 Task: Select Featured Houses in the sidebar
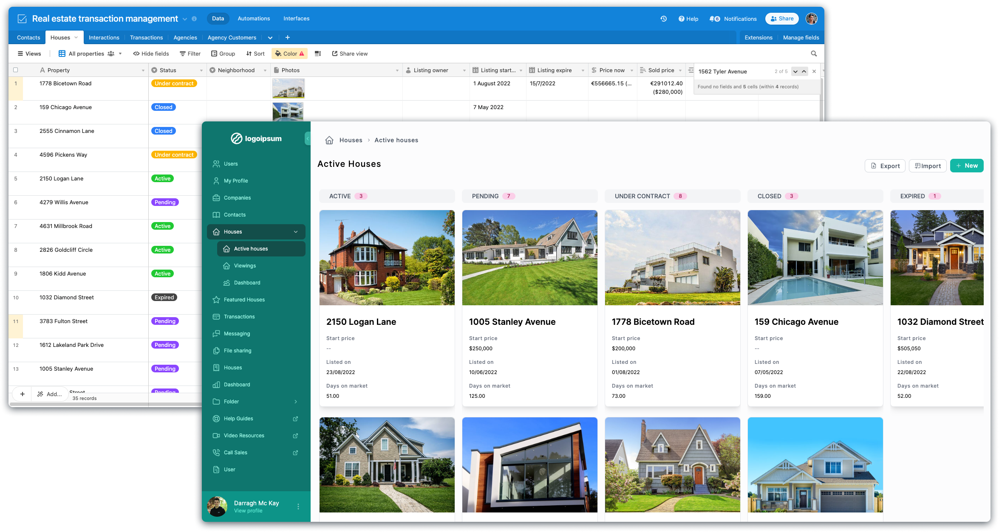[244, 299]
